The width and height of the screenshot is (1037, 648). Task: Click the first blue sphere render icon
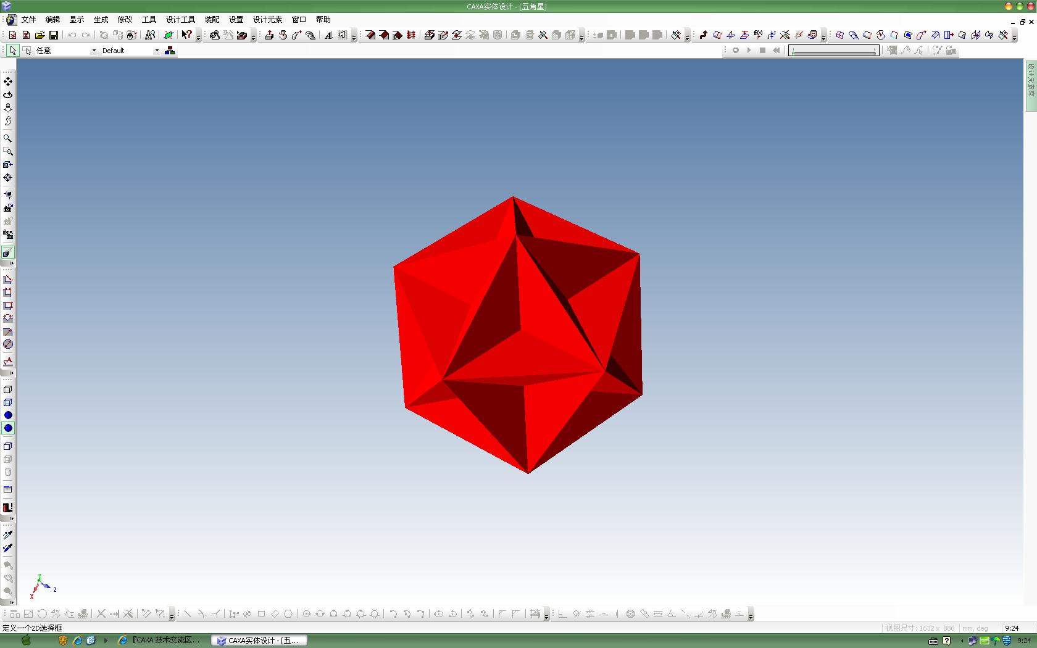pos(8,415)
